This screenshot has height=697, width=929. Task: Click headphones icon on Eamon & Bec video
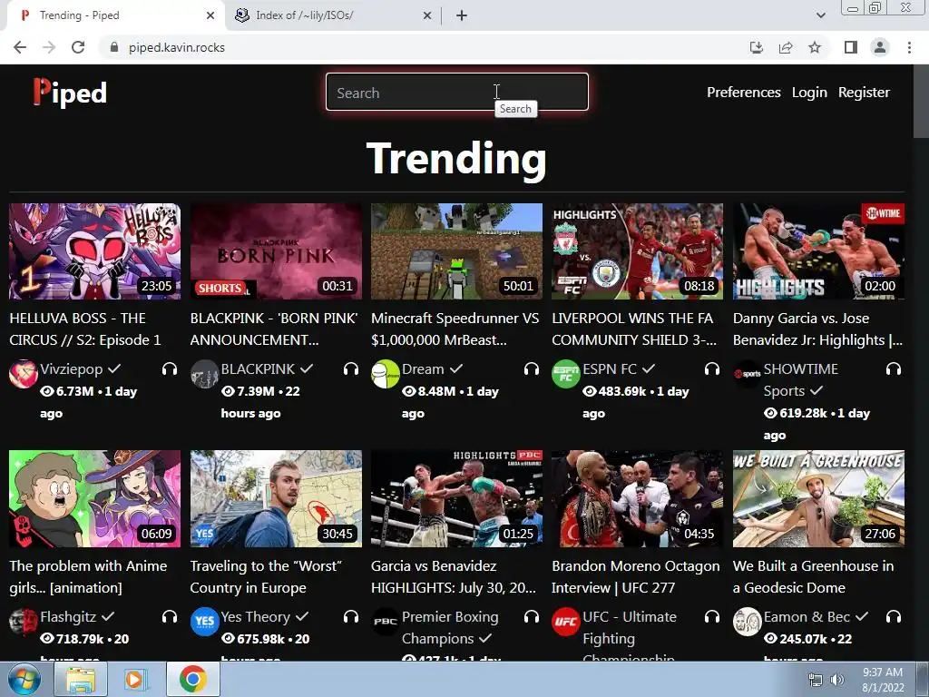[x=894, y=617]
